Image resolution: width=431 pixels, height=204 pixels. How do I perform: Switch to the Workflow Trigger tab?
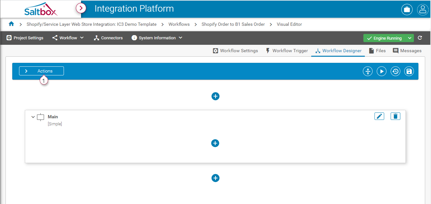pos(286,51)
